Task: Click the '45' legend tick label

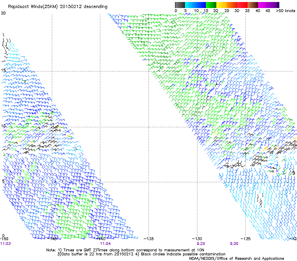Action: click(268, 10)
